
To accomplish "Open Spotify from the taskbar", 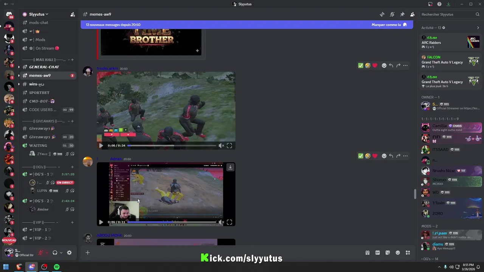I will click(x=57, y=267).
